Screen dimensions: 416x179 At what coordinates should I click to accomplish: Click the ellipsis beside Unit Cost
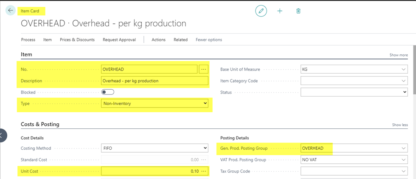[204, 171]
